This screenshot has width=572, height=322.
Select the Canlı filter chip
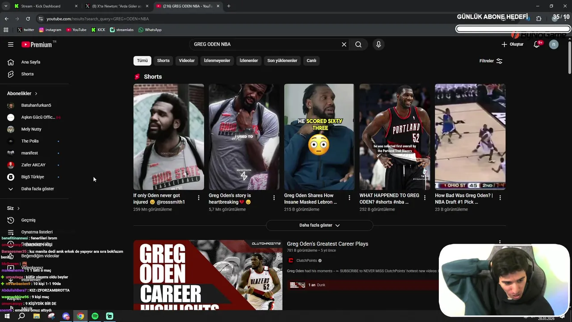click(311, 61)
